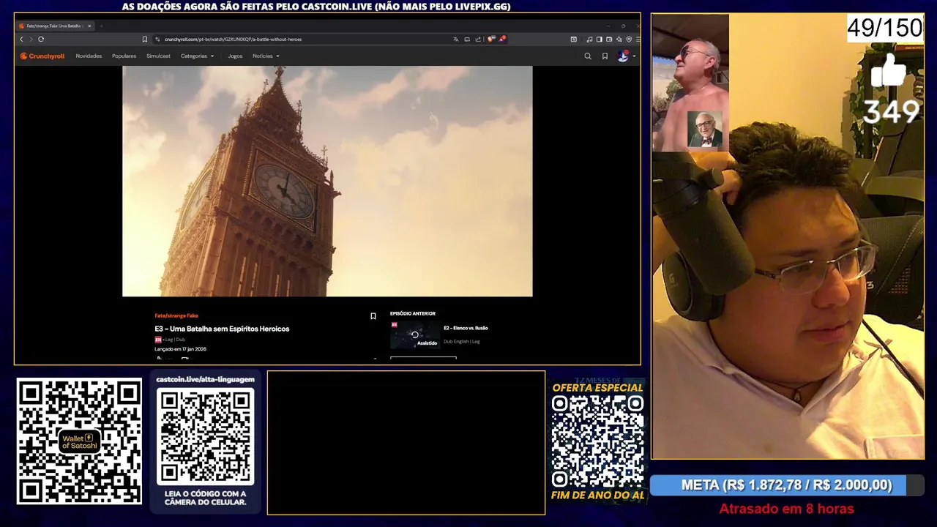Image resolution: width=937 pixels, height=527 pixels.
Task: Open the Brave Rewards triangle icon
Action: click(503, 39)
